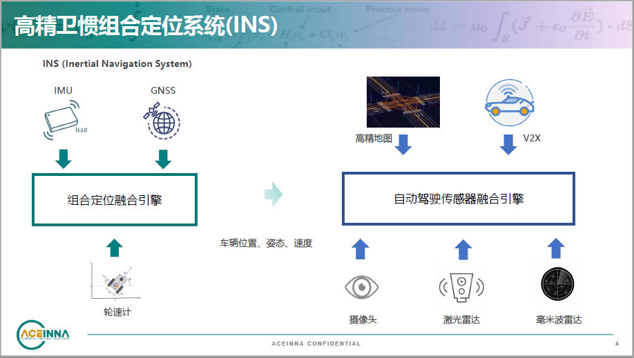The height and width of the screenshot is (358, 634).
Task: Click the '摄像头' label
Action: click(363, 319)
